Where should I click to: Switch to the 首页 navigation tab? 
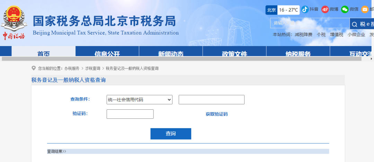coord(44,53)
